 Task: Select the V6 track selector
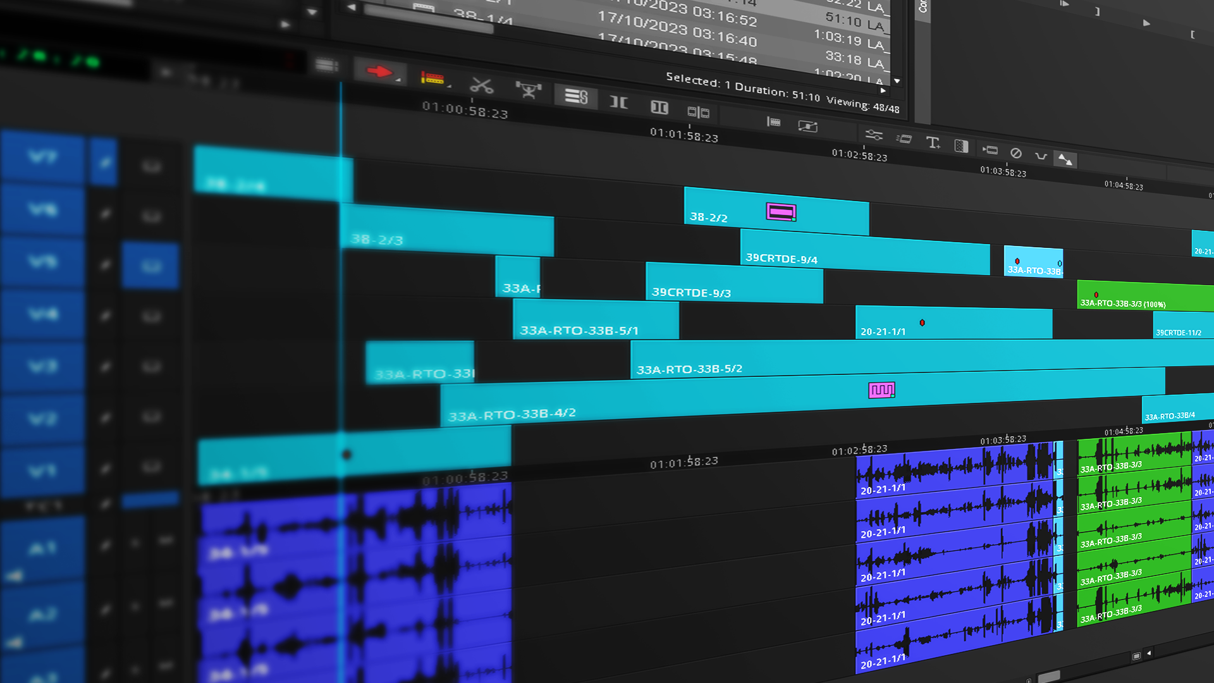pos(42,209)
